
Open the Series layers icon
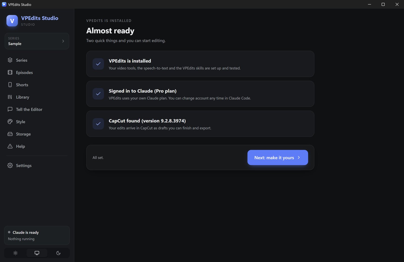point(10,60)
